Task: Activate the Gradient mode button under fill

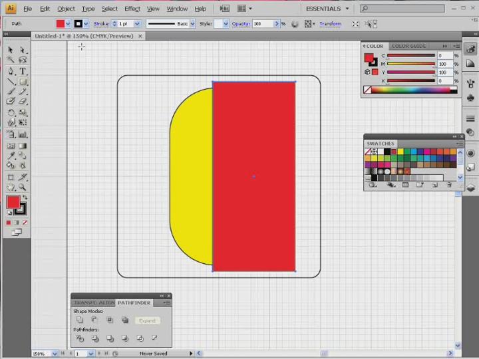Action: point(17,223)
